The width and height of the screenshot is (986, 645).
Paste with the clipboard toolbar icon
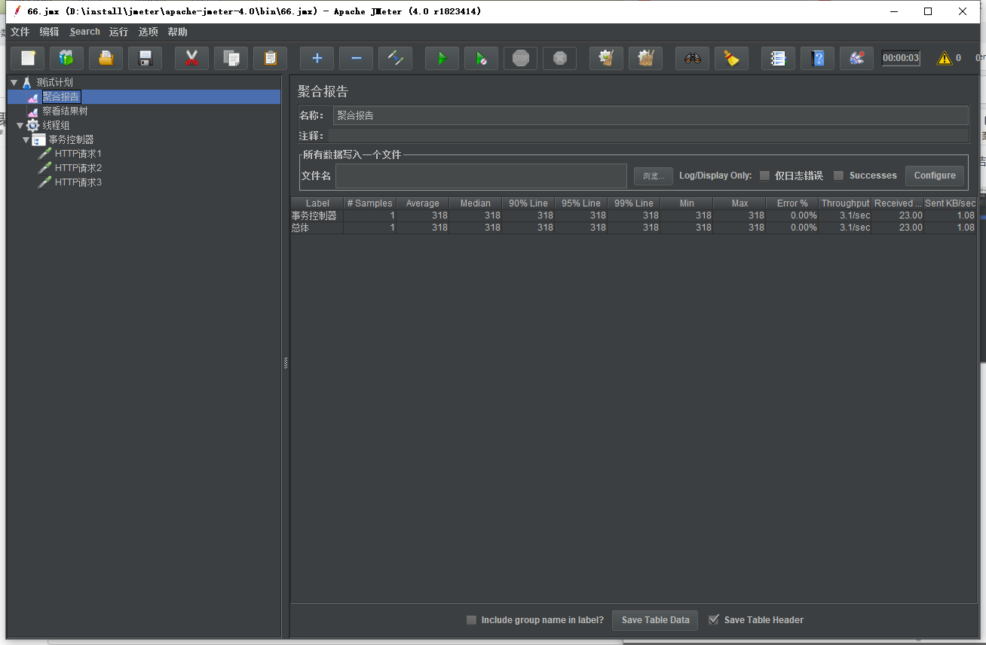271,58
